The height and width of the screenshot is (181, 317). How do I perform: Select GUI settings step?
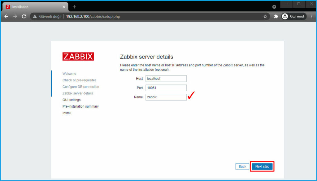click(x=72, y=100)
